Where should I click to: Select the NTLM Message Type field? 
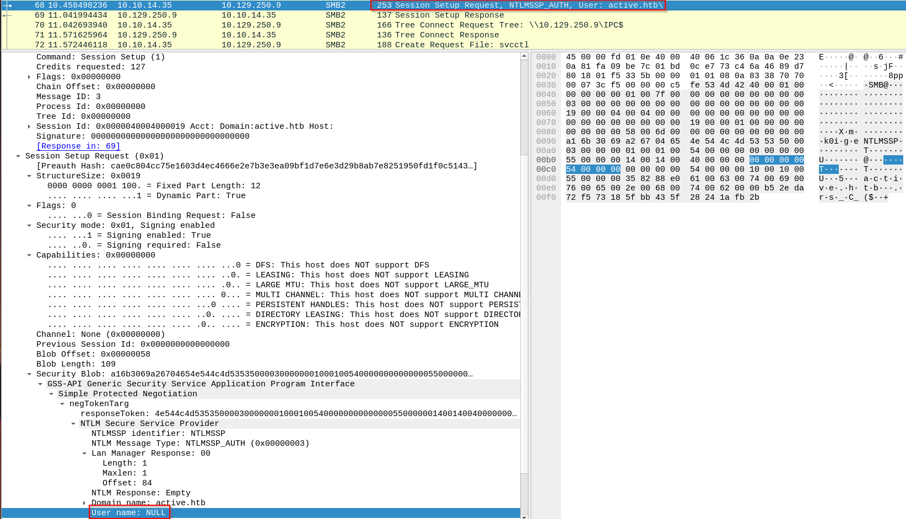[x=200, y=444]
